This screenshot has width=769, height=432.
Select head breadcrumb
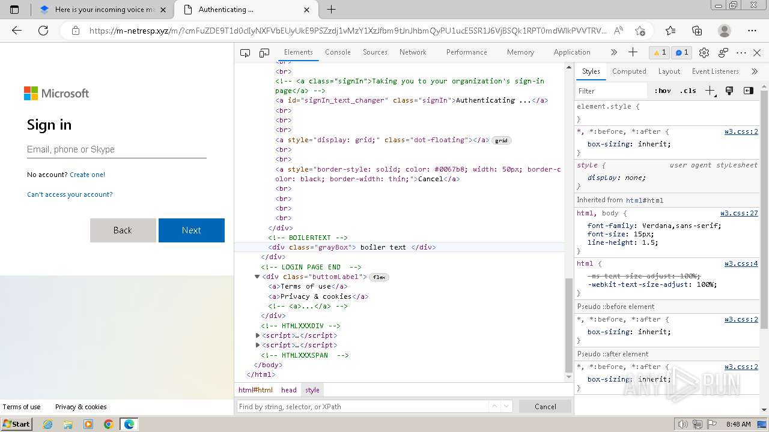coord(289,390)
